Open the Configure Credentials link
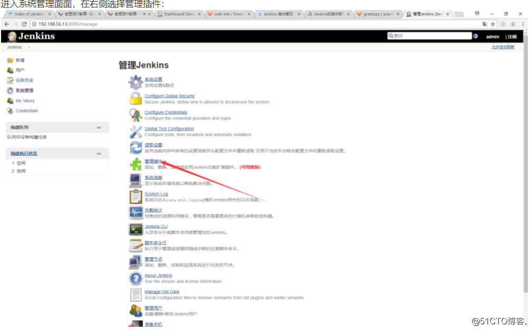 pos(166,112)
